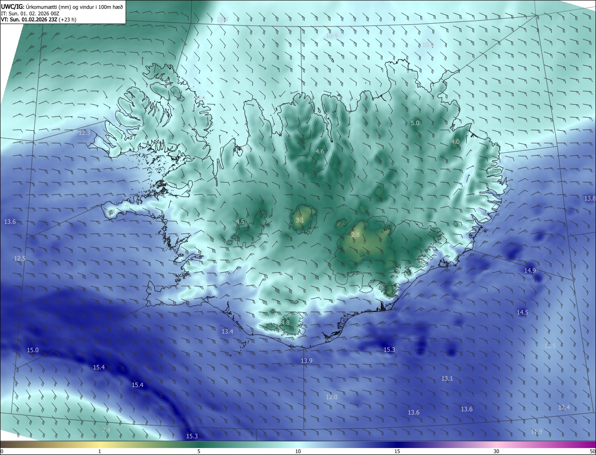596x455 pixels.
Task: Click the 13.1 value label
Action: 447,378
